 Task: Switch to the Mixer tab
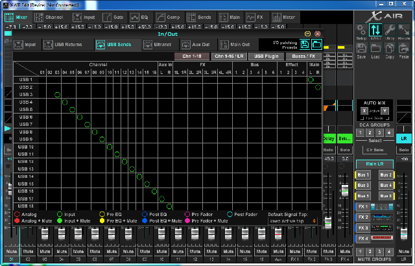pos(16,18)
